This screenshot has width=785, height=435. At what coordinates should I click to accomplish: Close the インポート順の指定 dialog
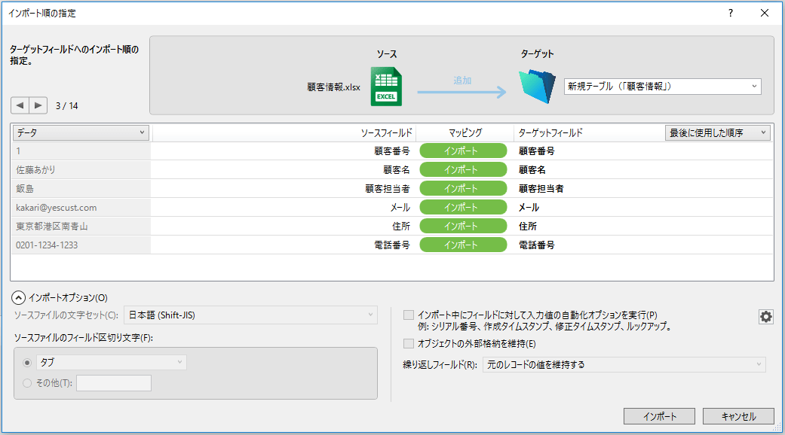click(765, 13)
